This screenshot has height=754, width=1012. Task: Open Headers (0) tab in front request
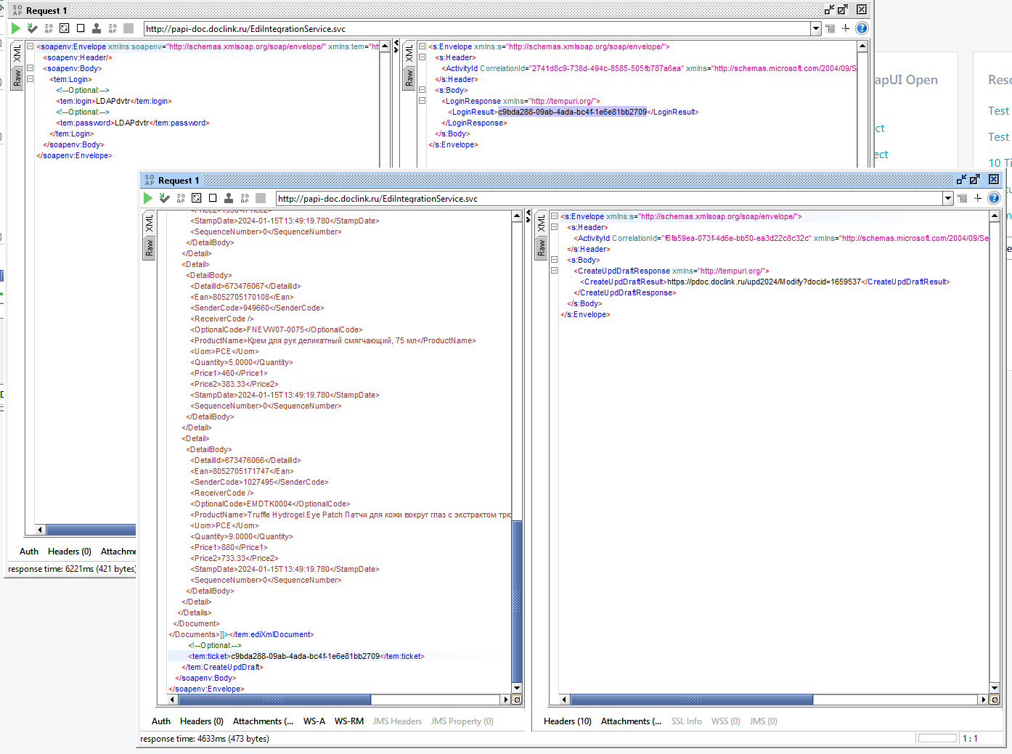[202, 721]
